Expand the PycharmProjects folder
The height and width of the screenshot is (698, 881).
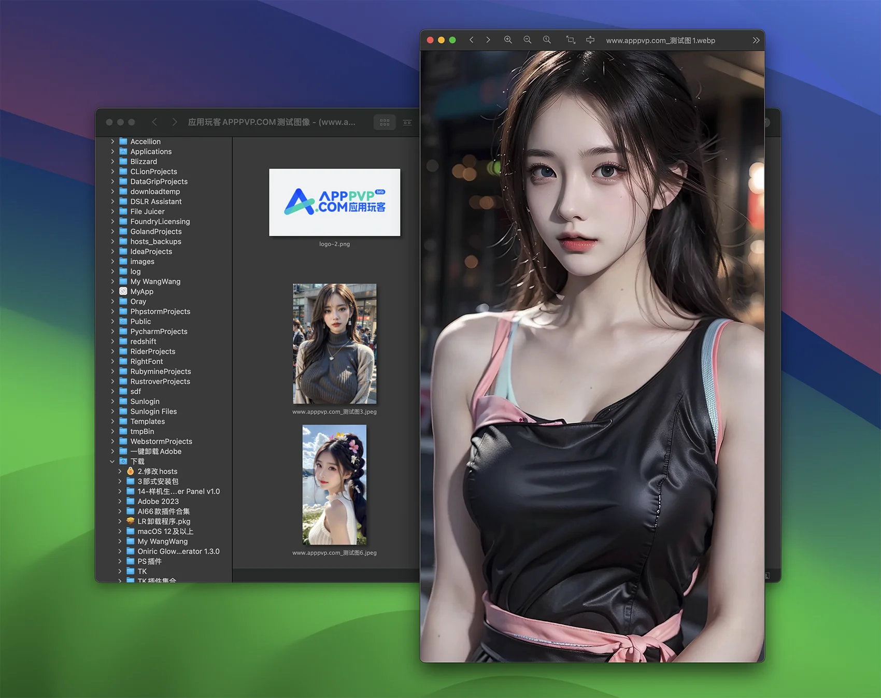pyautogui.click(x=112, y=331)
